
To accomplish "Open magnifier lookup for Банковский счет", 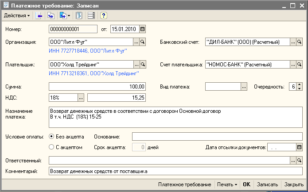I will pos(299,42).
